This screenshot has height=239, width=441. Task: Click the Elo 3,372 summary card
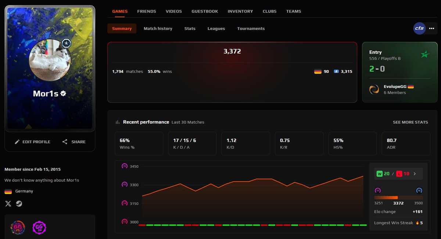click(232, 72)
